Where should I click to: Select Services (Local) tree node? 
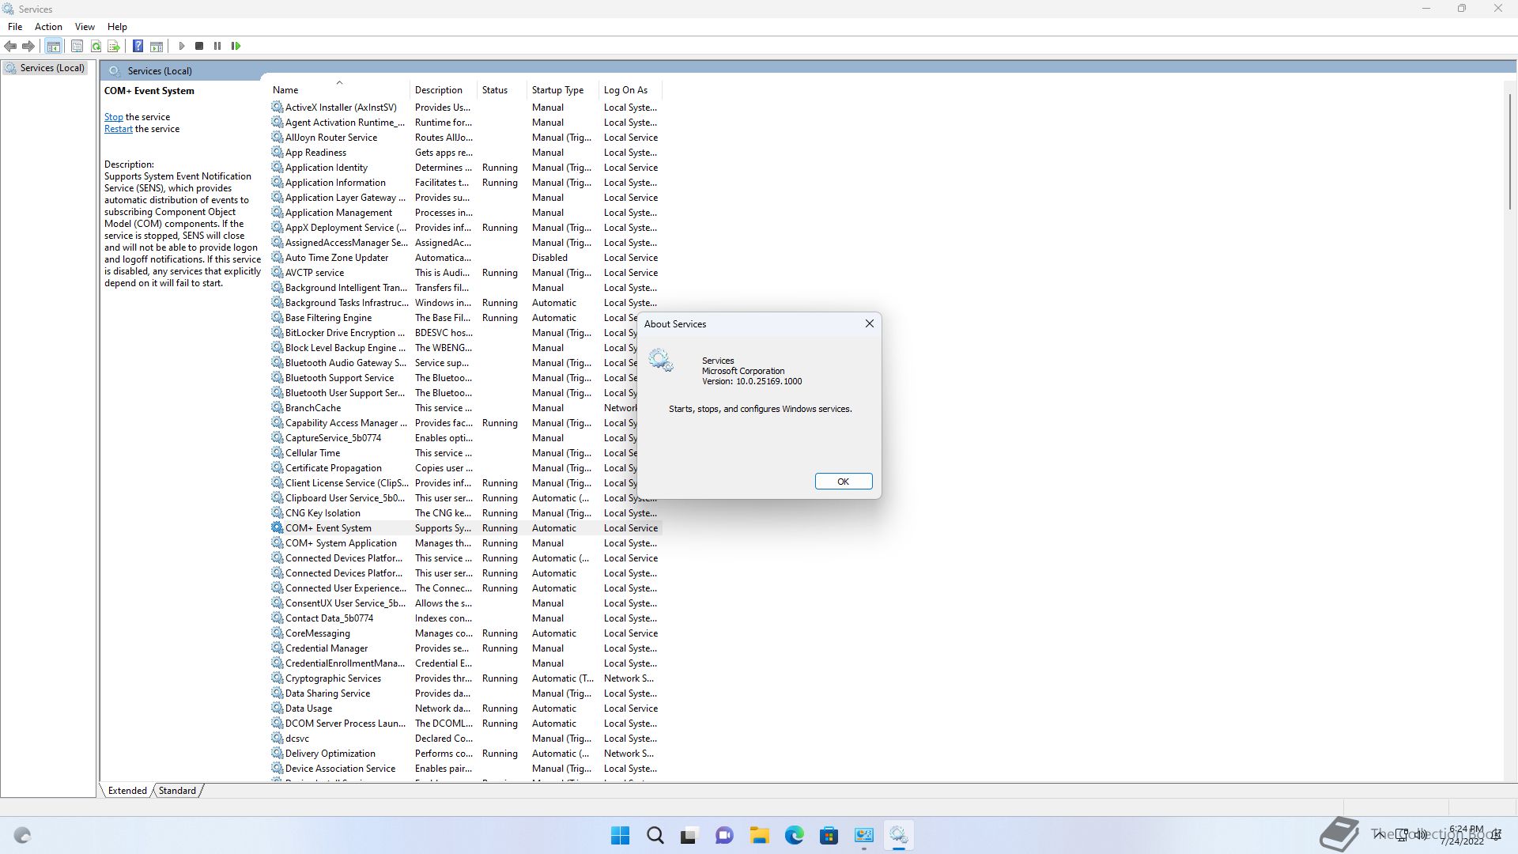click(52, 68)
